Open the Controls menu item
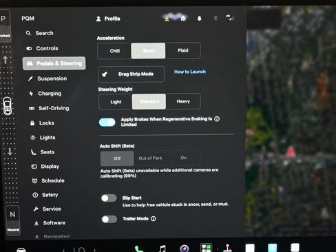The image size is (336, 252). click(x=42, y=48)
